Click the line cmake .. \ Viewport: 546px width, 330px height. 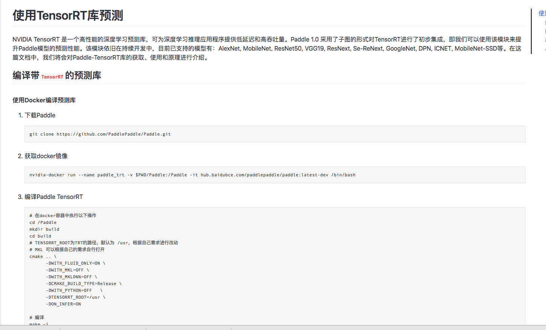pyautogui.click(x=43, y=256)
